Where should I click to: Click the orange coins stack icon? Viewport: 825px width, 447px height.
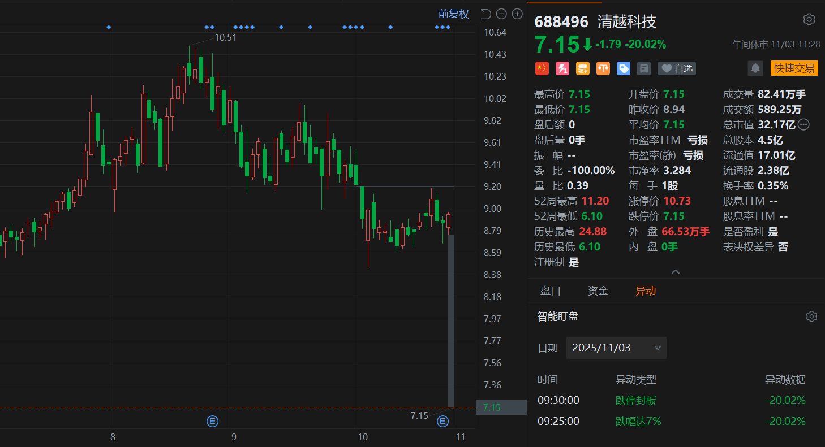click(x=583, y=68)
